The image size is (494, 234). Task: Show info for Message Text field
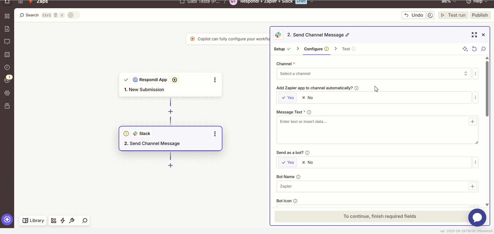(309, 112)
